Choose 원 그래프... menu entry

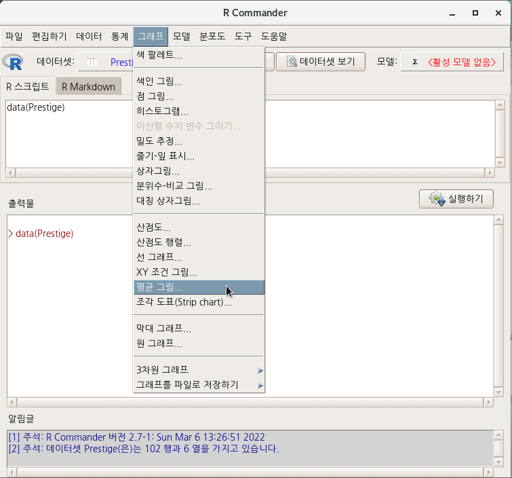click(x=199, y=344)
